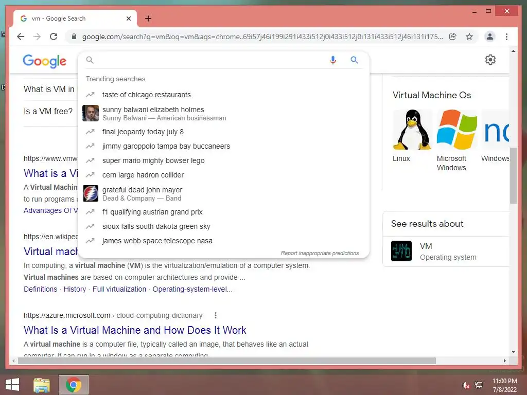The width and height of the screenshot is (527, 395).
Task: Expand the What is VM in question
Action: [49, 89]
